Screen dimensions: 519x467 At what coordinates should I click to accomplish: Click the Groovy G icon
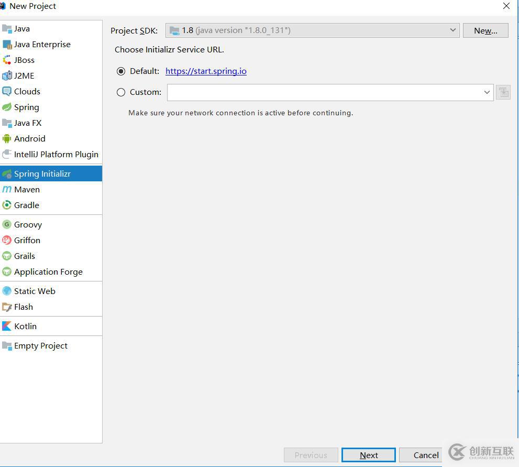pyautogui.click(x=7, y=224)
